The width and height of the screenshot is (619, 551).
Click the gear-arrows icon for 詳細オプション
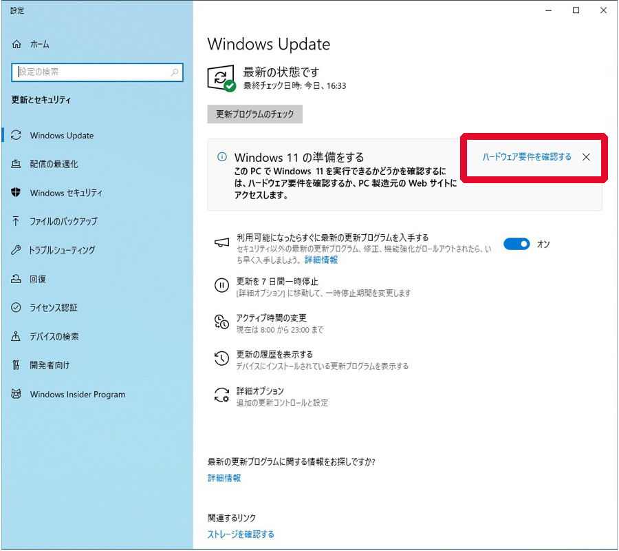[221, 395]
